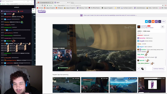Open the whyhellotheredyrus bookmark
Image resolution: width=167 pixels, height=94 pixels.
pos(140,8)
